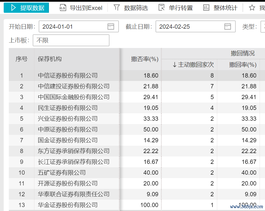
Task: Click 撤否率 value 29.41 for 中国国际金融
Action: click(x=151, y=97)
